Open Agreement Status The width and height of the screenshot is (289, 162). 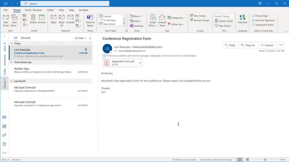tap(263, 25)
